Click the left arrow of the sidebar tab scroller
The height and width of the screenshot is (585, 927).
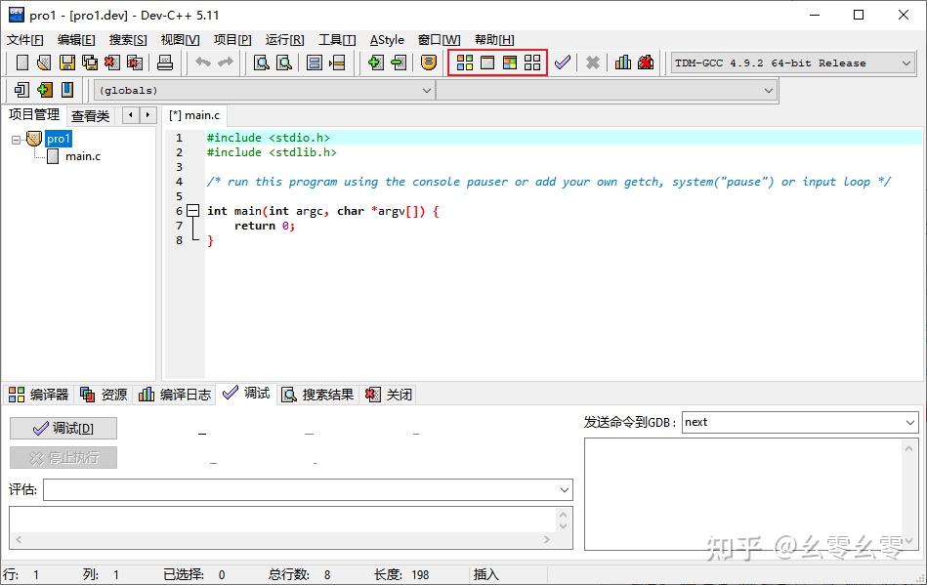coord(131,114)
